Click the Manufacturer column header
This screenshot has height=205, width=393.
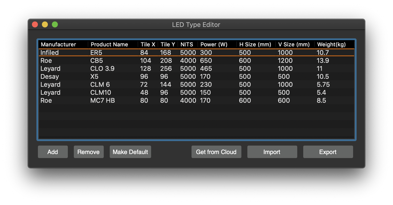(59, 44)
